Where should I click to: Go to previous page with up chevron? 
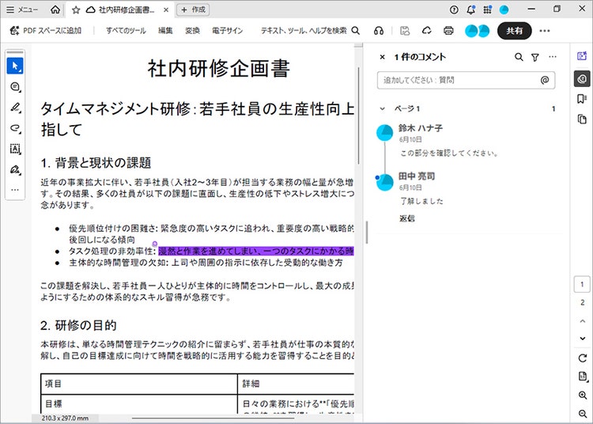click(x=583, y=321)
